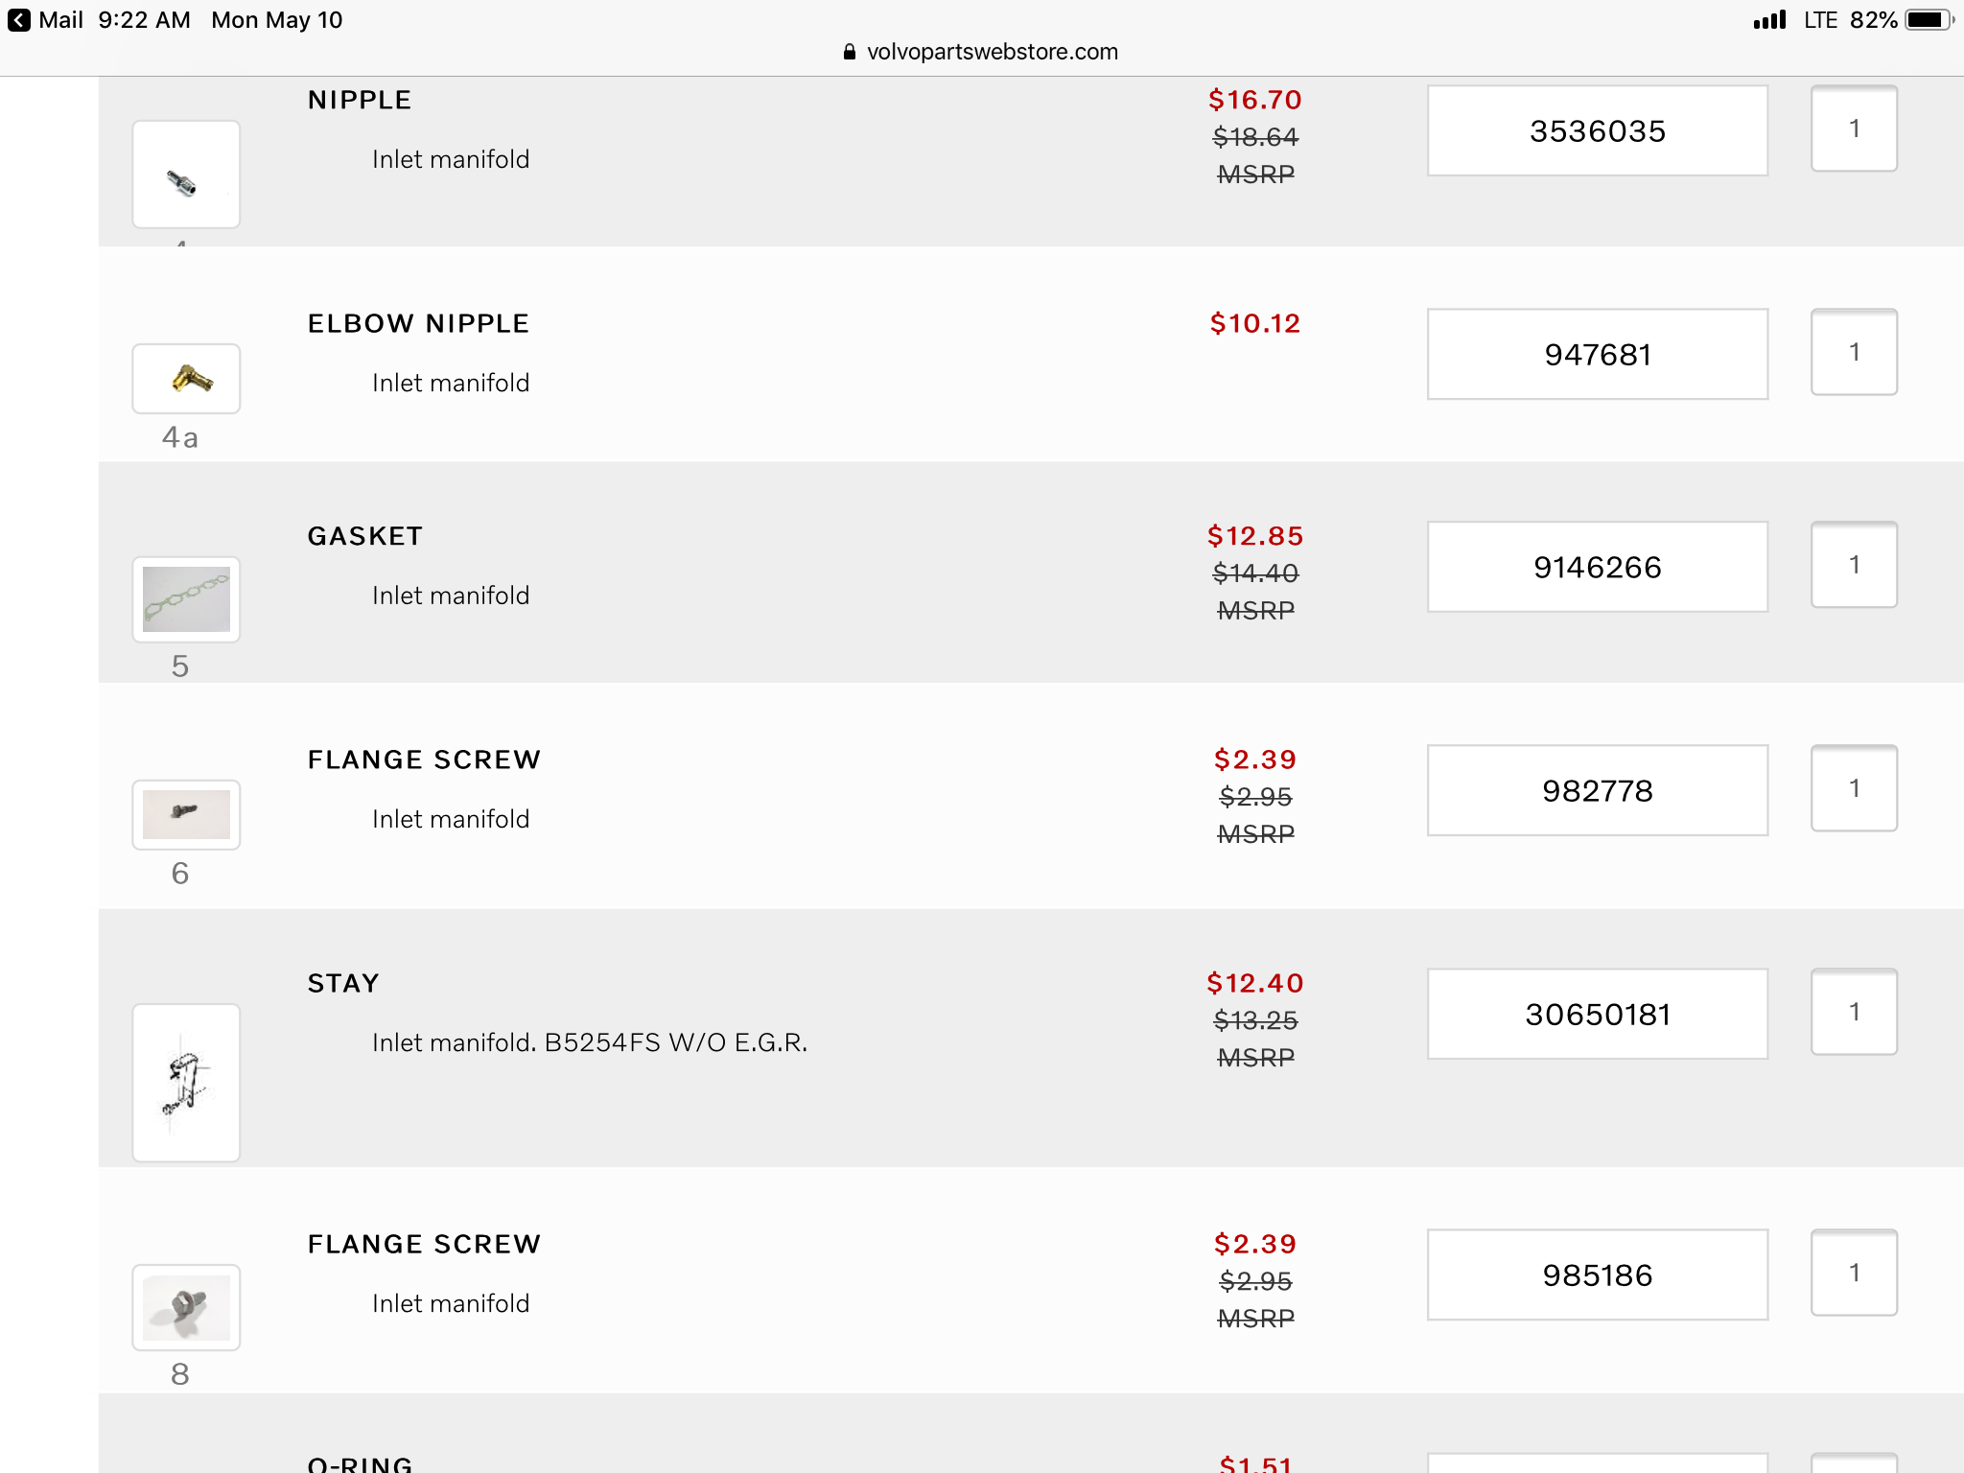Focus the quantity box for the stay
Image resolution: width=1964 pixels, height=1473 pixels.
coord(1853,1012)
